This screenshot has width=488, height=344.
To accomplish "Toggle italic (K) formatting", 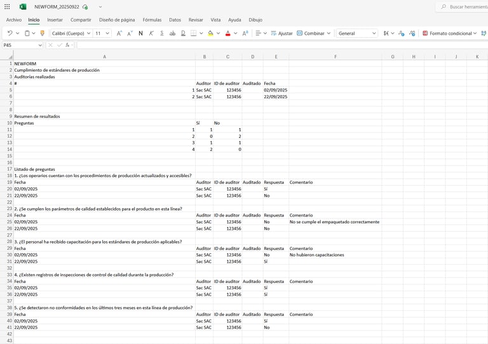I will coord(151,33).
